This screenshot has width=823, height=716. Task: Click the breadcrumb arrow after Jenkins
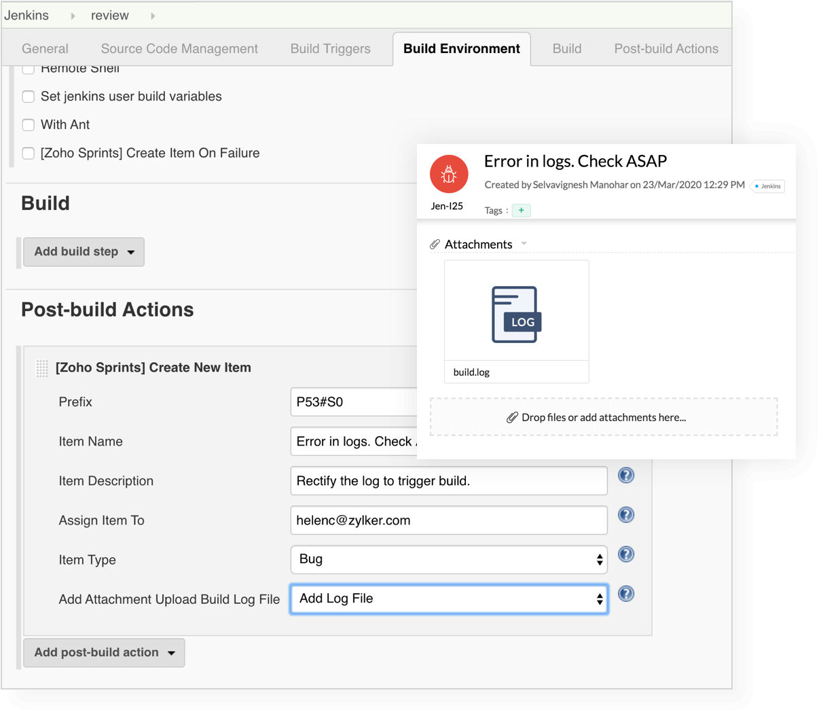coord(73,16)
